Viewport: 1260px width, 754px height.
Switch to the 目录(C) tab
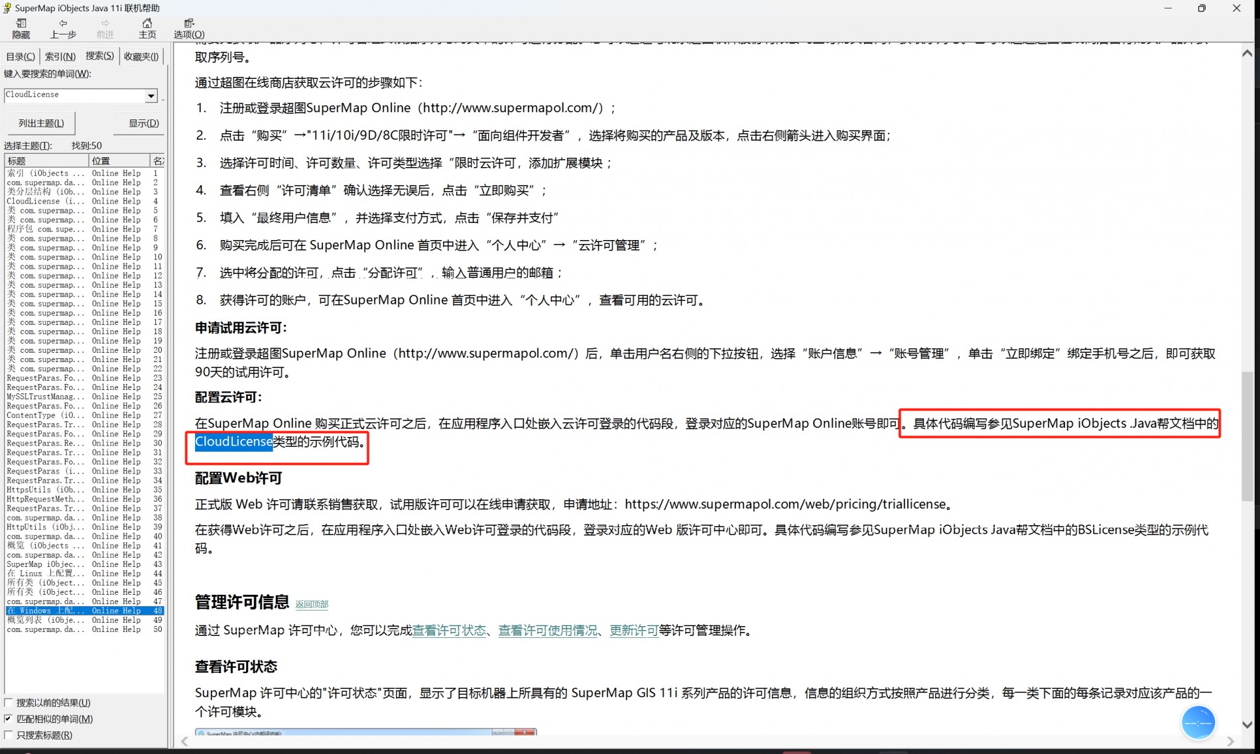point(21,56)
